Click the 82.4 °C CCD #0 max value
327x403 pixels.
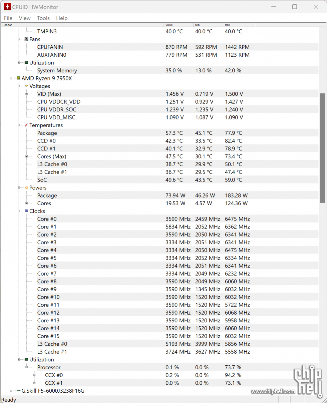click(x=233, y=141)
